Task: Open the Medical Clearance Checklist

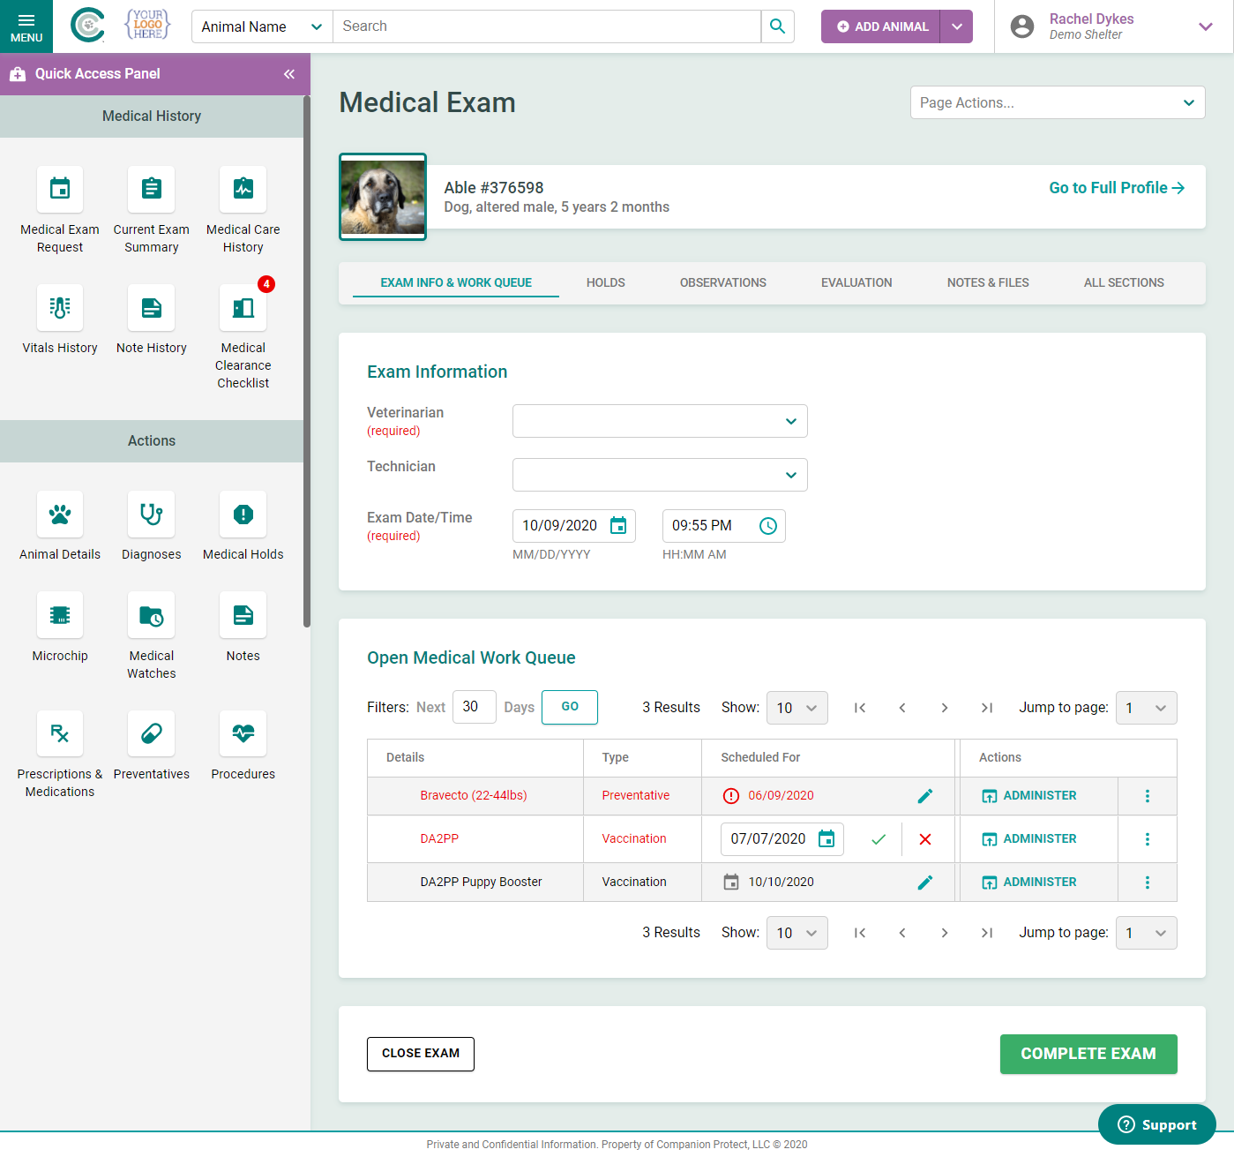Action: pos(243,307)
